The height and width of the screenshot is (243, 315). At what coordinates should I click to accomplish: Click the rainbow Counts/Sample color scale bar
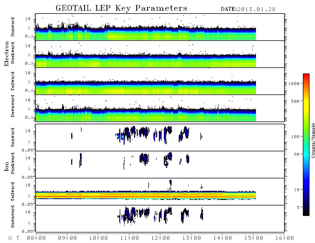306,145
